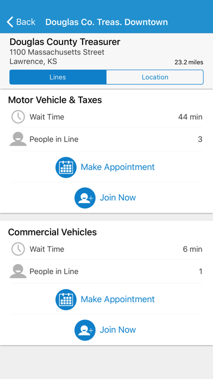Click Join Now person icon for Commercial Vehicles
The width and height of the screenshot is (213, 379).
[85, 330]
